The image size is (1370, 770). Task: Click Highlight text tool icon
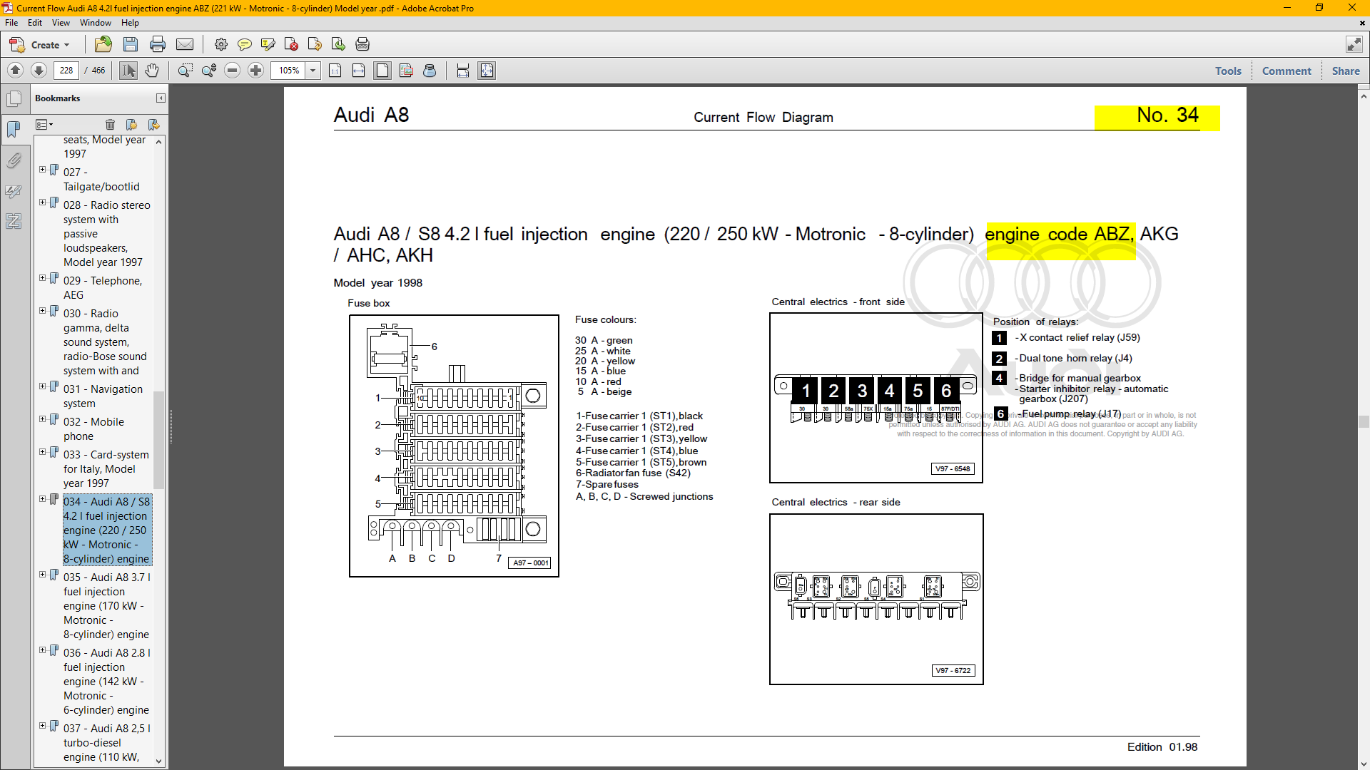click(268, 45)
